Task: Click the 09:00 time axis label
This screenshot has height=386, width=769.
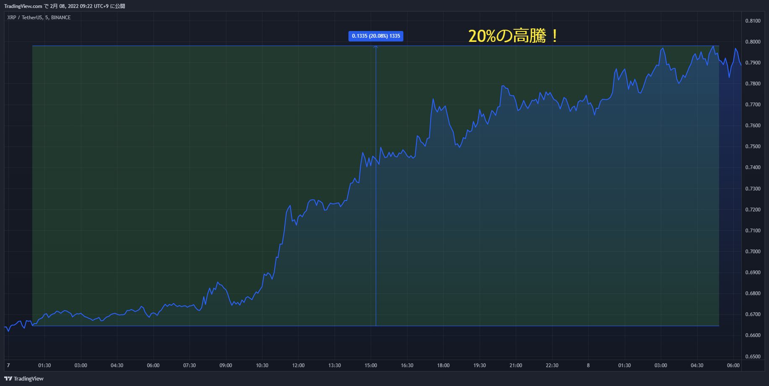Action: 226,365
